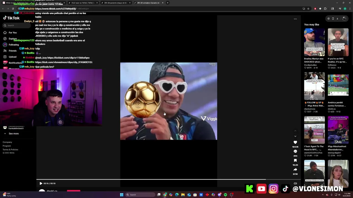Viewport: 353px width, 198px height.
Task: Open América perdió contra Fortaleza thumbnail
Action: 338,86
